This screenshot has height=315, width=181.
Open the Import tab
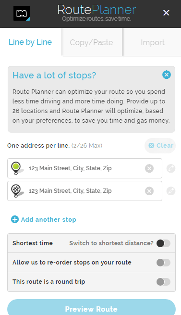click(x=153, y=42)
